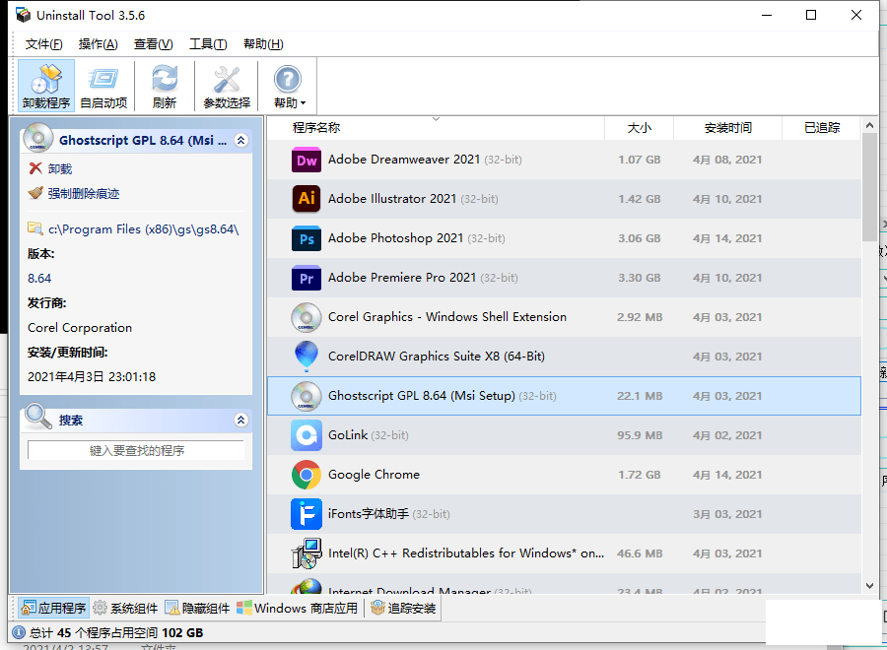Open the 操作(A) menu
This screenshot has width=887, height=650.
98,44
